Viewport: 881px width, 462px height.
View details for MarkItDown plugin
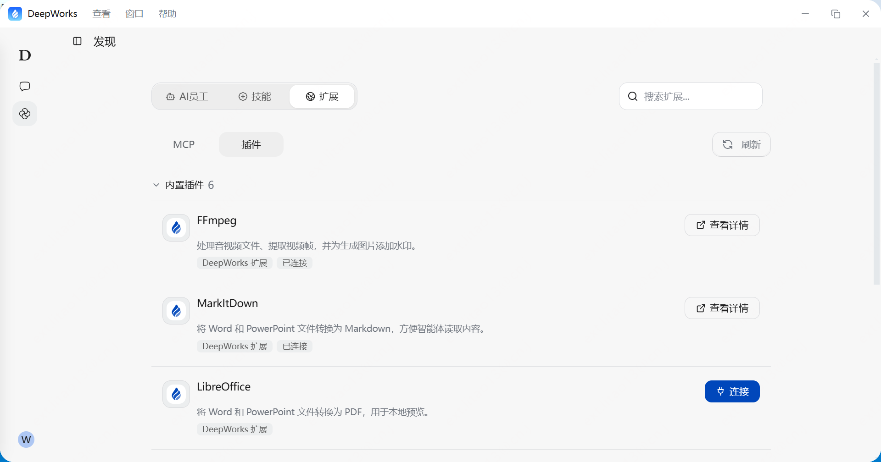pos(722,308)
